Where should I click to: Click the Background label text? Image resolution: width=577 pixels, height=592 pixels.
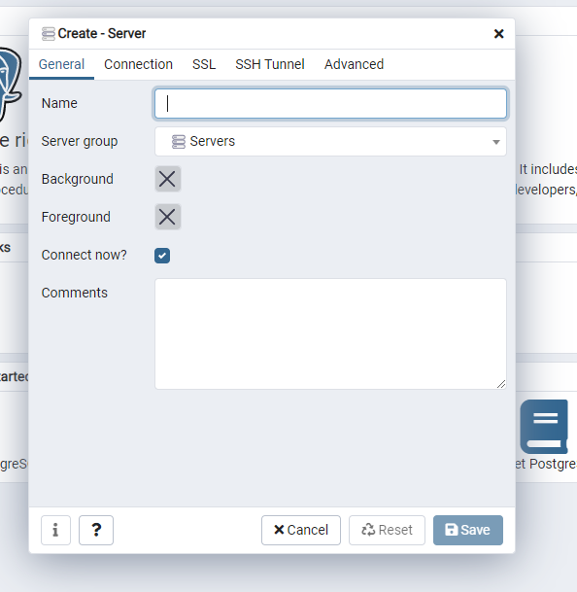77,179
